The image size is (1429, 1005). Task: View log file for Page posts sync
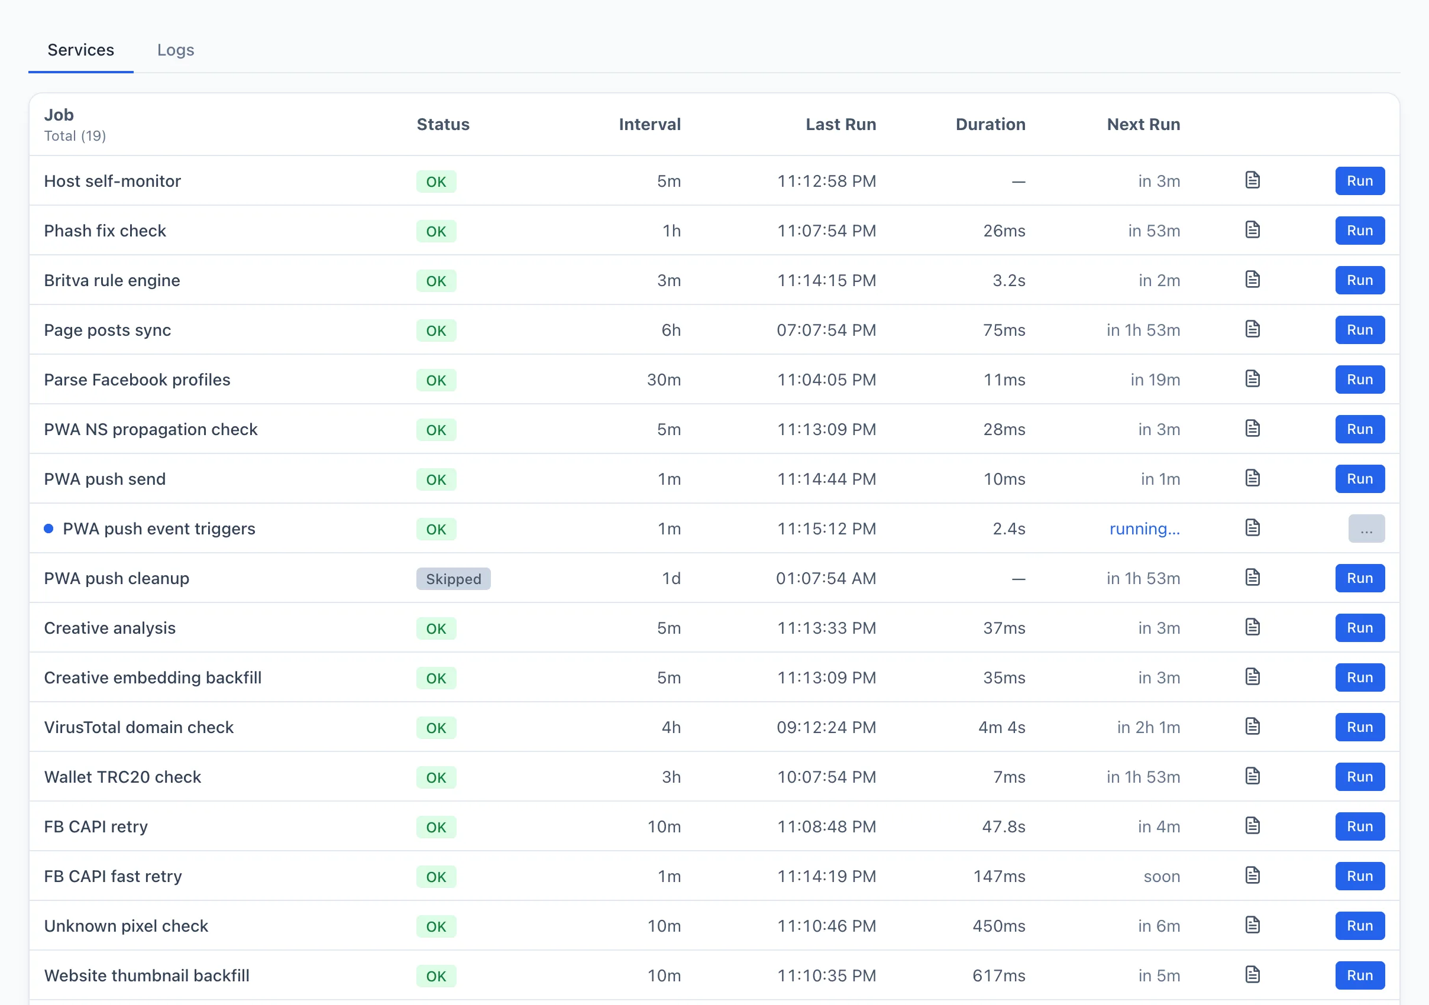(x=1252, y=330)
